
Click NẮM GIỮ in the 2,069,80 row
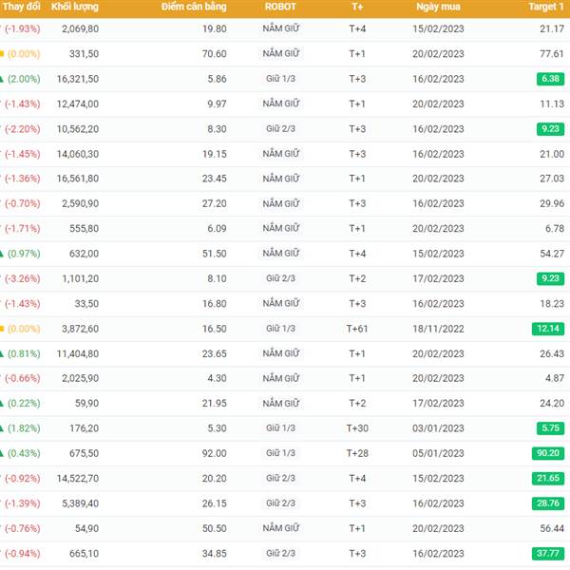pos(280,28)
